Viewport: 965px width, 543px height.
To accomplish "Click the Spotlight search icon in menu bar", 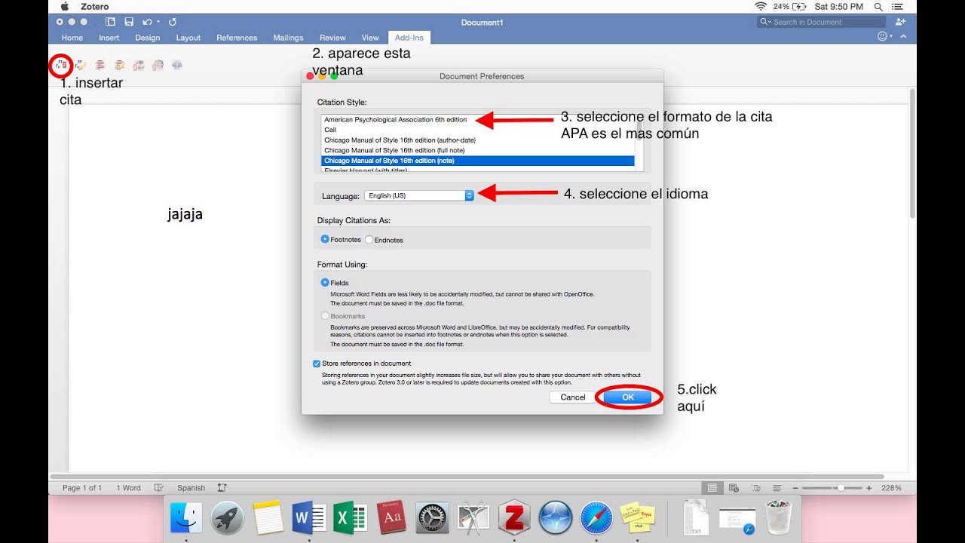I will click(x=878, y=7).
